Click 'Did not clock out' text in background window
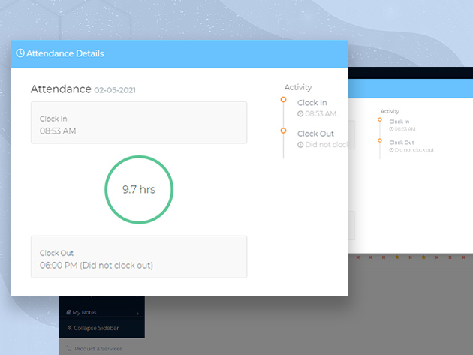 (x=414, y=150)
